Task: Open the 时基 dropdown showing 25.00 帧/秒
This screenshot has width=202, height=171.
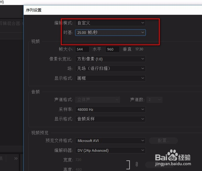Action: pyautogui.click(x=111, y=33)
